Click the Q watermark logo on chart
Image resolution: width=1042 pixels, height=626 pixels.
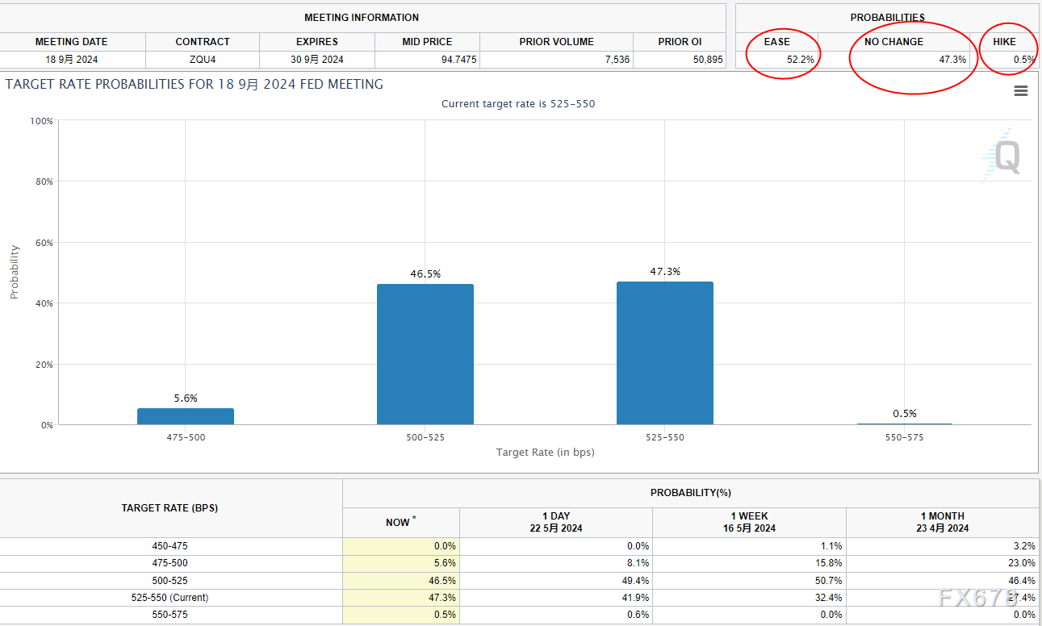pyautogui.click(x=1003, y=156)
